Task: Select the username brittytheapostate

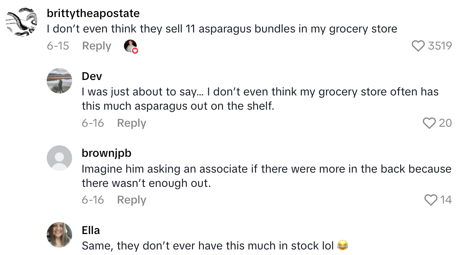Action: click(x=93, y=13)
